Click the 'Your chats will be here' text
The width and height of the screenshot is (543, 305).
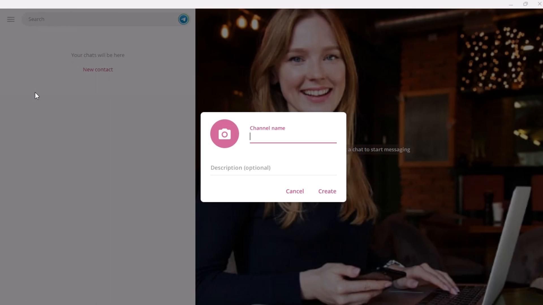point(98,55)
